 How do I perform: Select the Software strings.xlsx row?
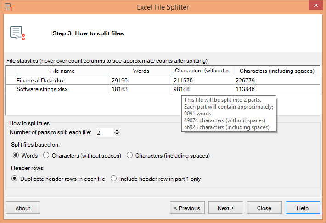[x=42, y=89]
